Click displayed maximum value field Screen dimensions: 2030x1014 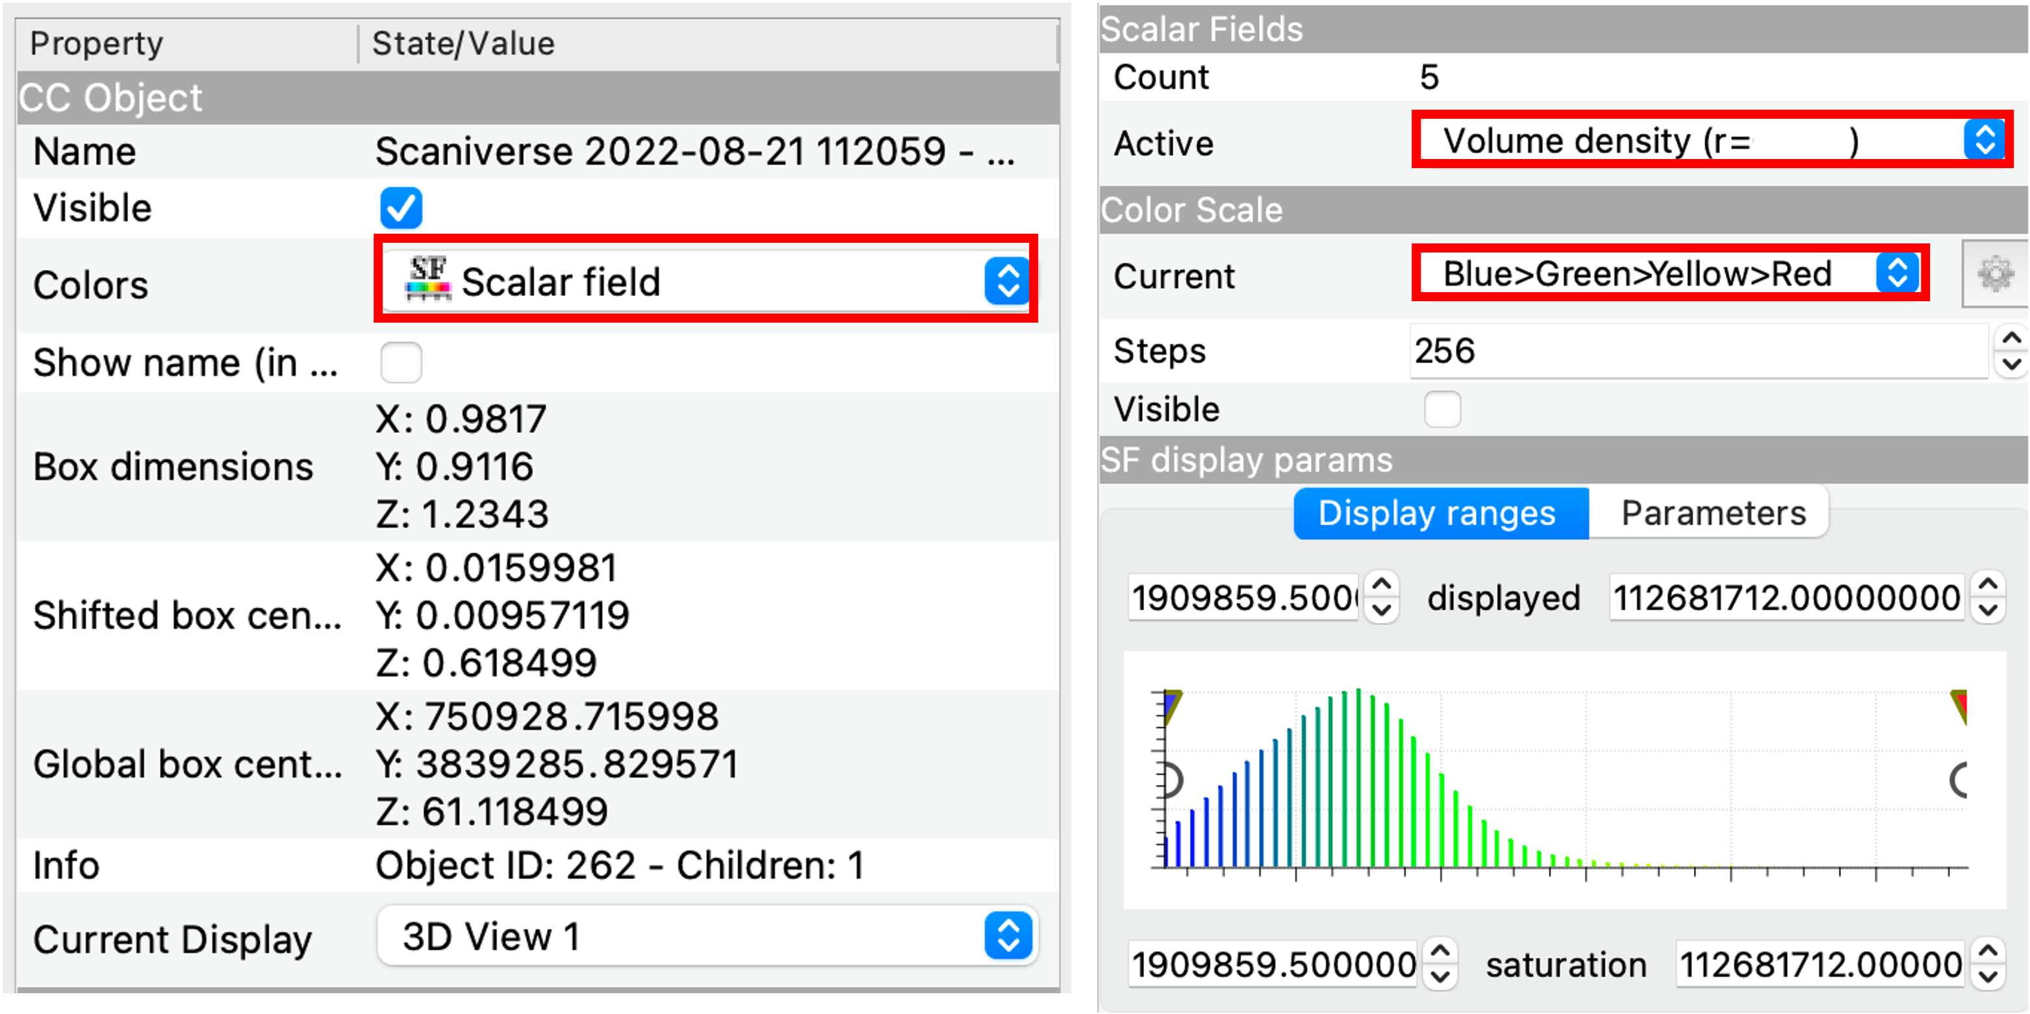1785,597
